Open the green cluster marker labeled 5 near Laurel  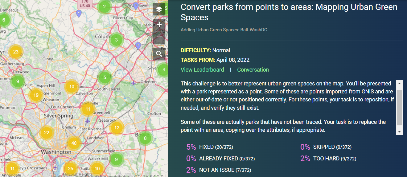tap(105, 77)
